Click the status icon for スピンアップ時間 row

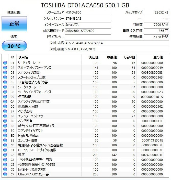(x=5, y=72)
